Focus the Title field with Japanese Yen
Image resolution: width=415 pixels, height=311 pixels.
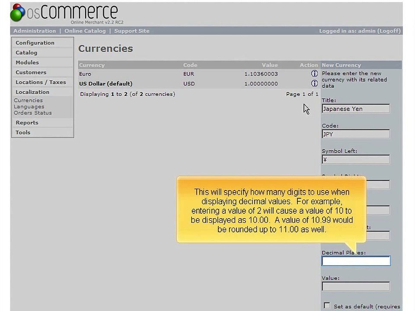click(356, 109)
